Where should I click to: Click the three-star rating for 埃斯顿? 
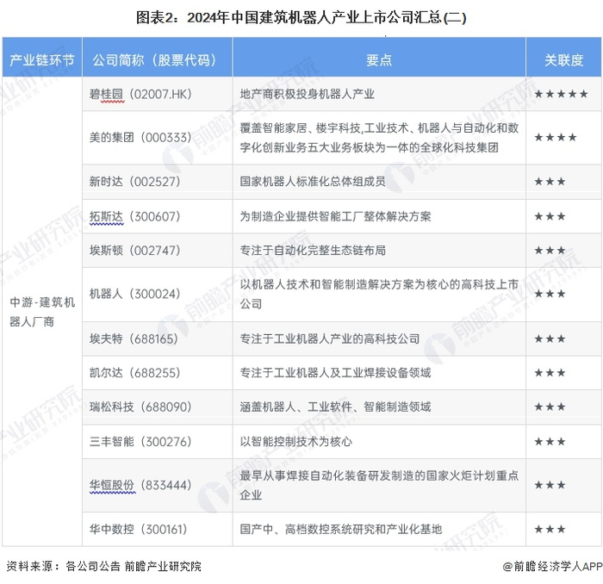tap(550, 251)
